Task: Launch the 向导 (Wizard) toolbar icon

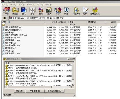Action: tap(58, 11)
